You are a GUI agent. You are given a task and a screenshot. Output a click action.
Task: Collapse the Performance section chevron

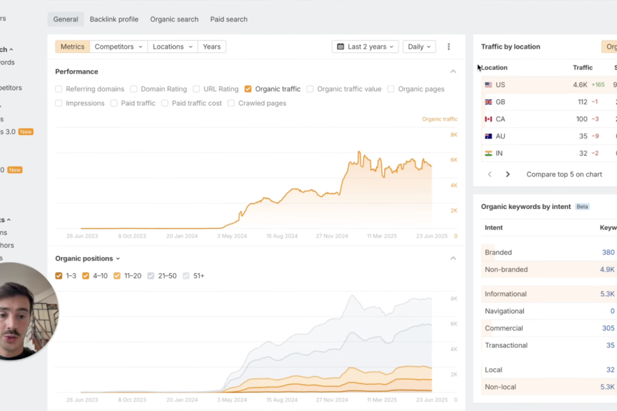pos(453,71)
